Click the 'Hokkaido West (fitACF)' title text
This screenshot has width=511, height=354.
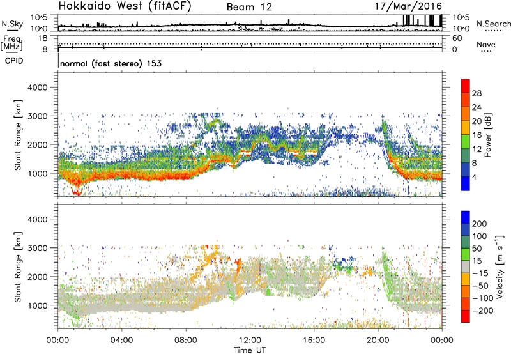[125, 6]
